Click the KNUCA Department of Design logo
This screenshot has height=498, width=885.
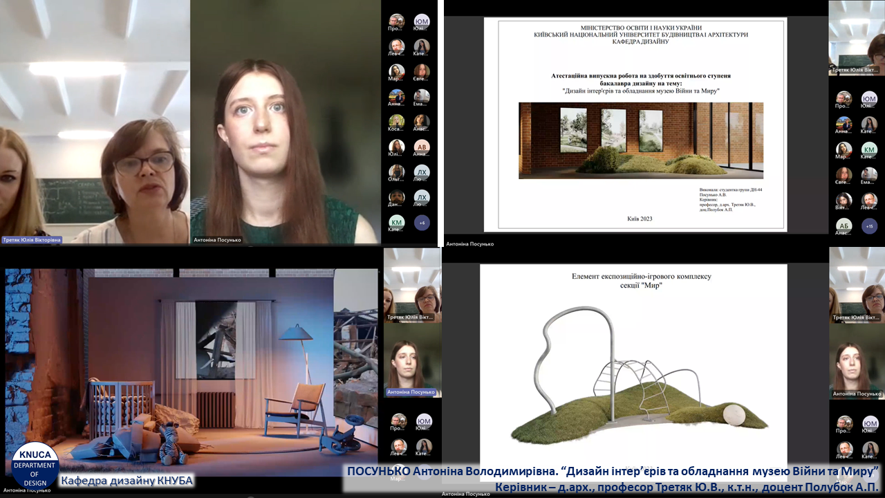pos(35,465)
